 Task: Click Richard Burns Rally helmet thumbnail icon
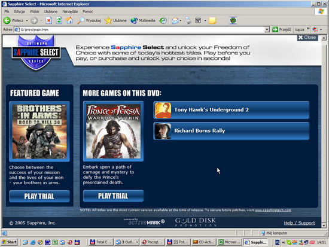tap(163, 131)
